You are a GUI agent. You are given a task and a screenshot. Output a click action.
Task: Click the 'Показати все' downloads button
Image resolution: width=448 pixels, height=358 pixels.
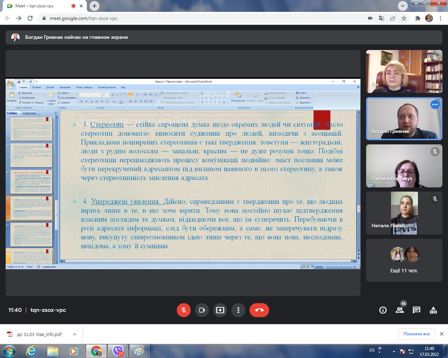tap(416, 334)
